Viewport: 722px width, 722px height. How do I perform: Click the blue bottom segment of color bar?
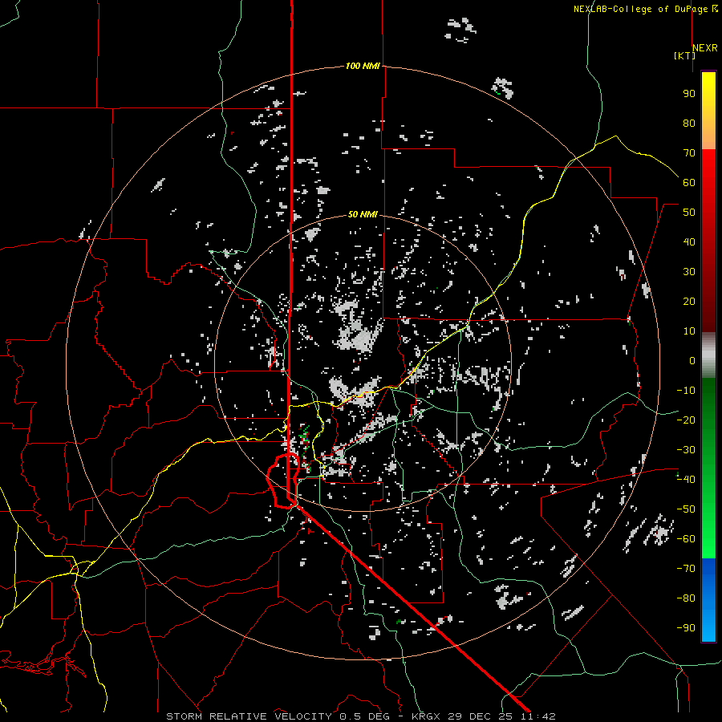tap(708, 600)
